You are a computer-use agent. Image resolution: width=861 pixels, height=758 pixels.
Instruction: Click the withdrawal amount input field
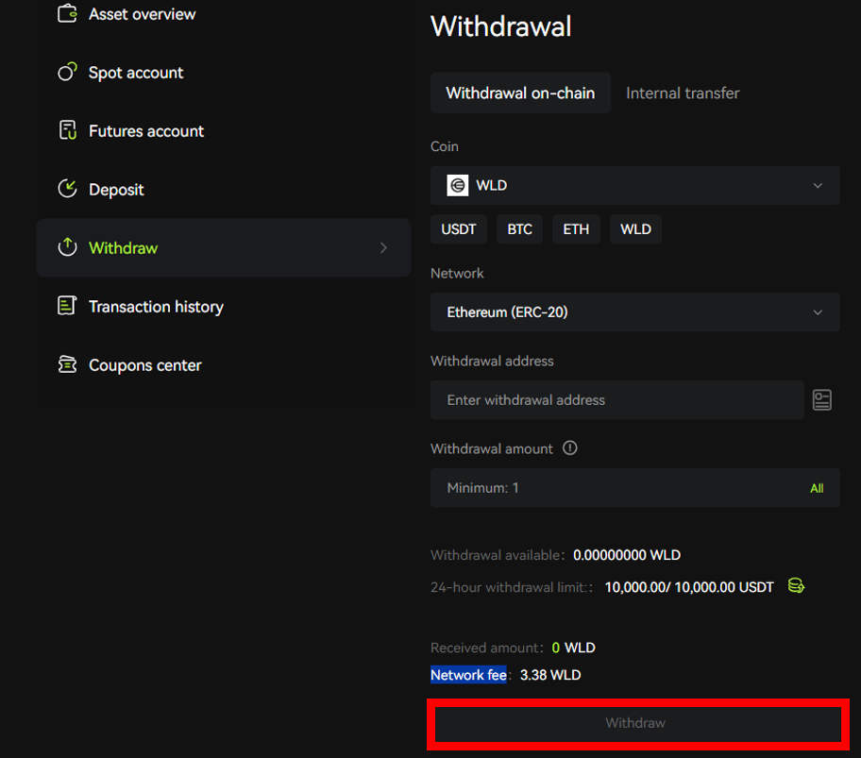point(634,487)
